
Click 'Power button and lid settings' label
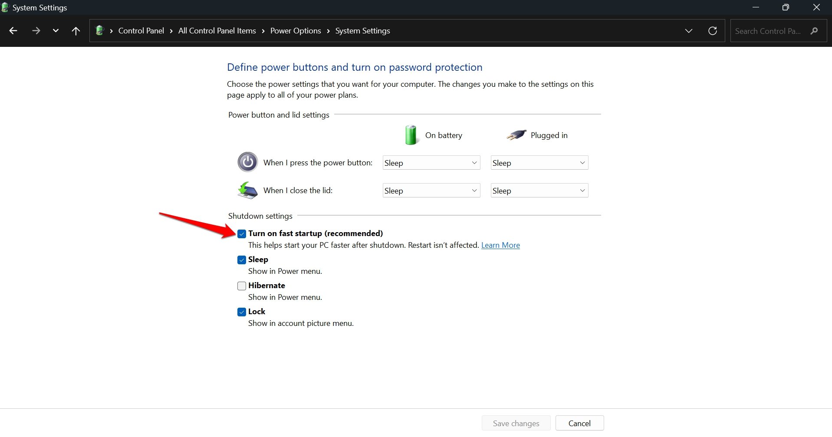tap(279, 115)
